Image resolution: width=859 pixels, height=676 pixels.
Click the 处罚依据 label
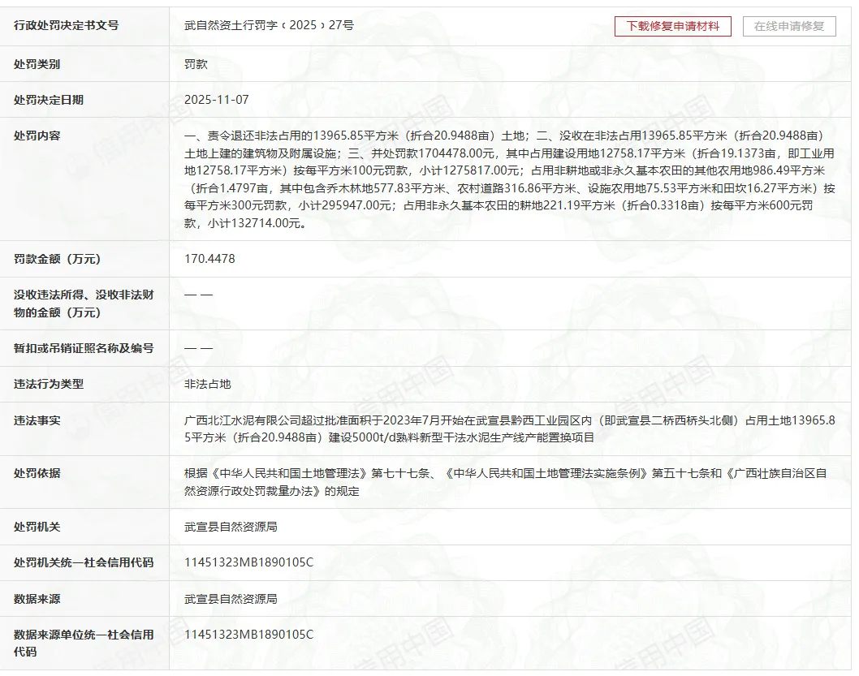[x=37, y=473]
